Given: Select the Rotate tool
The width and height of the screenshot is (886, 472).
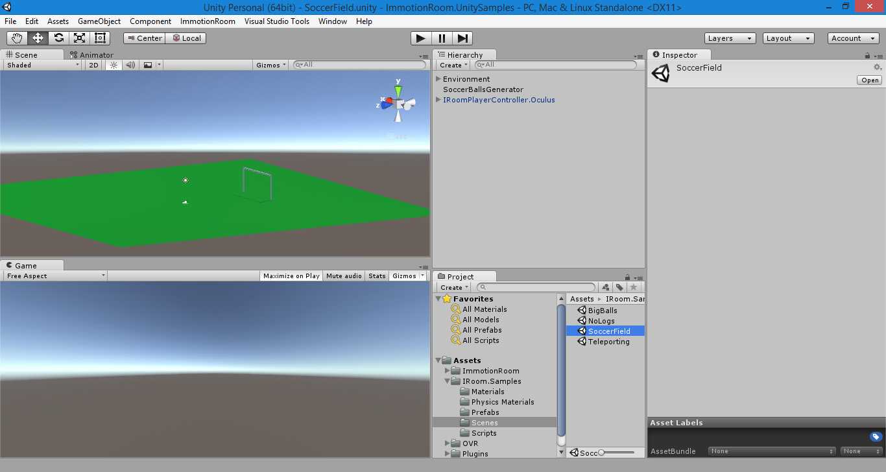Looking at the screenshot, I should click(x=59, y=38).
